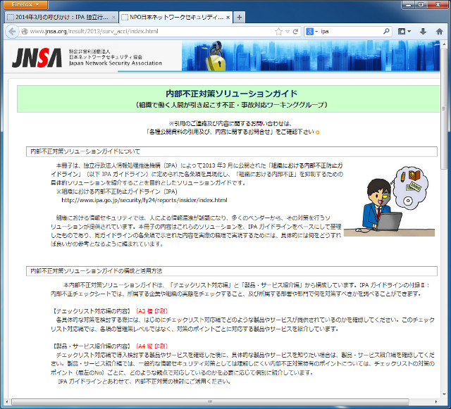Click vertical scrollbar up arrow

pos(444,44)
